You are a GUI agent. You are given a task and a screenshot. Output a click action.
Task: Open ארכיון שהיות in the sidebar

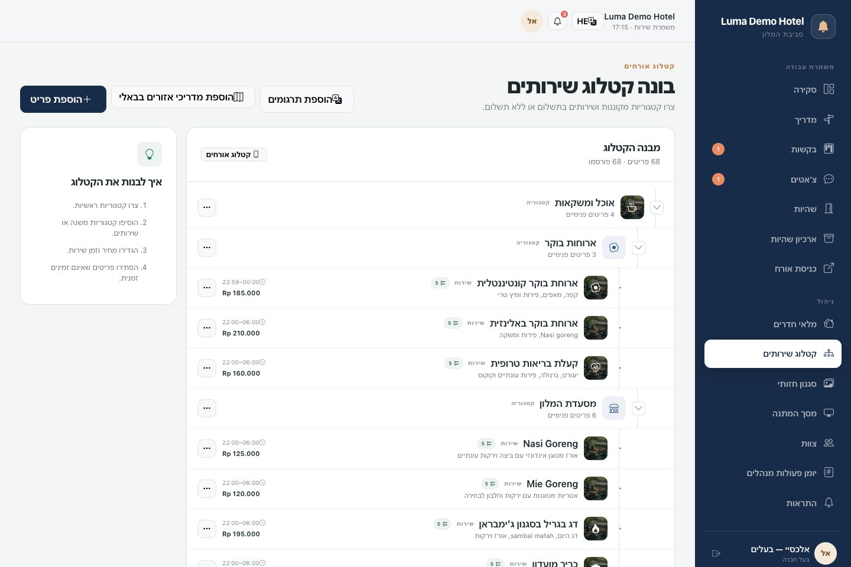773,239
